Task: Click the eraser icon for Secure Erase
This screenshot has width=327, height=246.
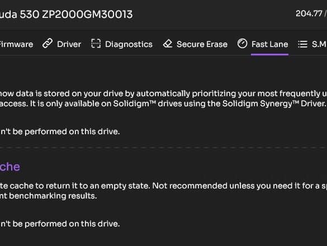Action: (168, 44)
